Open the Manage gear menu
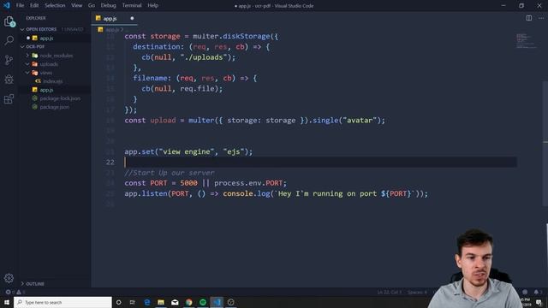Image resolution: width=548 pixels, height=308 pixels. (x=9, y=278)
